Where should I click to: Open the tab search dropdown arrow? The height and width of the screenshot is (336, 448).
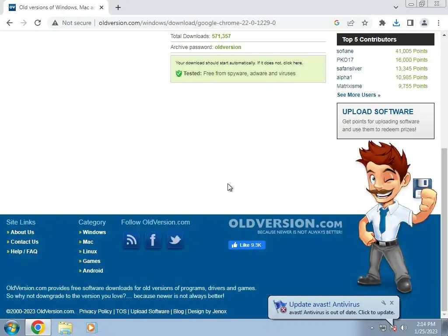395,7
